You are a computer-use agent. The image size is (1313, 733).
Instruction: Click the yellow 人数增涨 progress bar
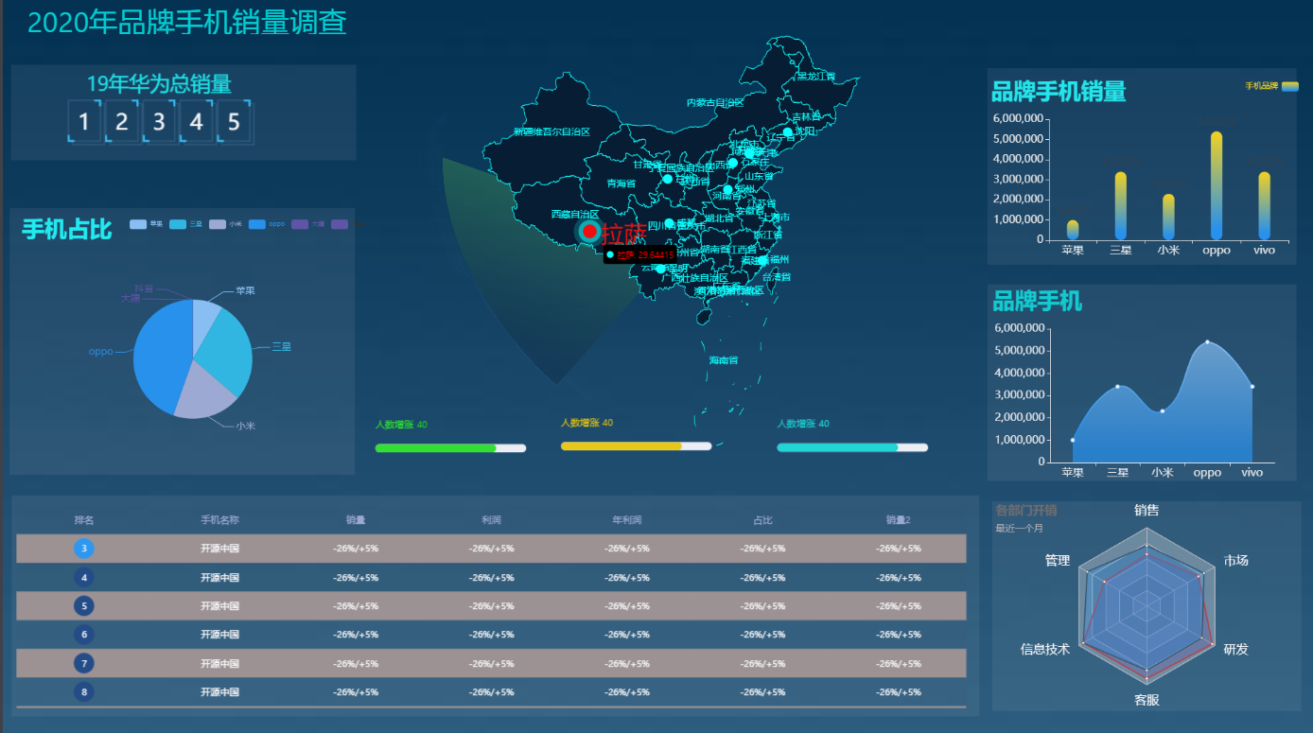(636, 445)
